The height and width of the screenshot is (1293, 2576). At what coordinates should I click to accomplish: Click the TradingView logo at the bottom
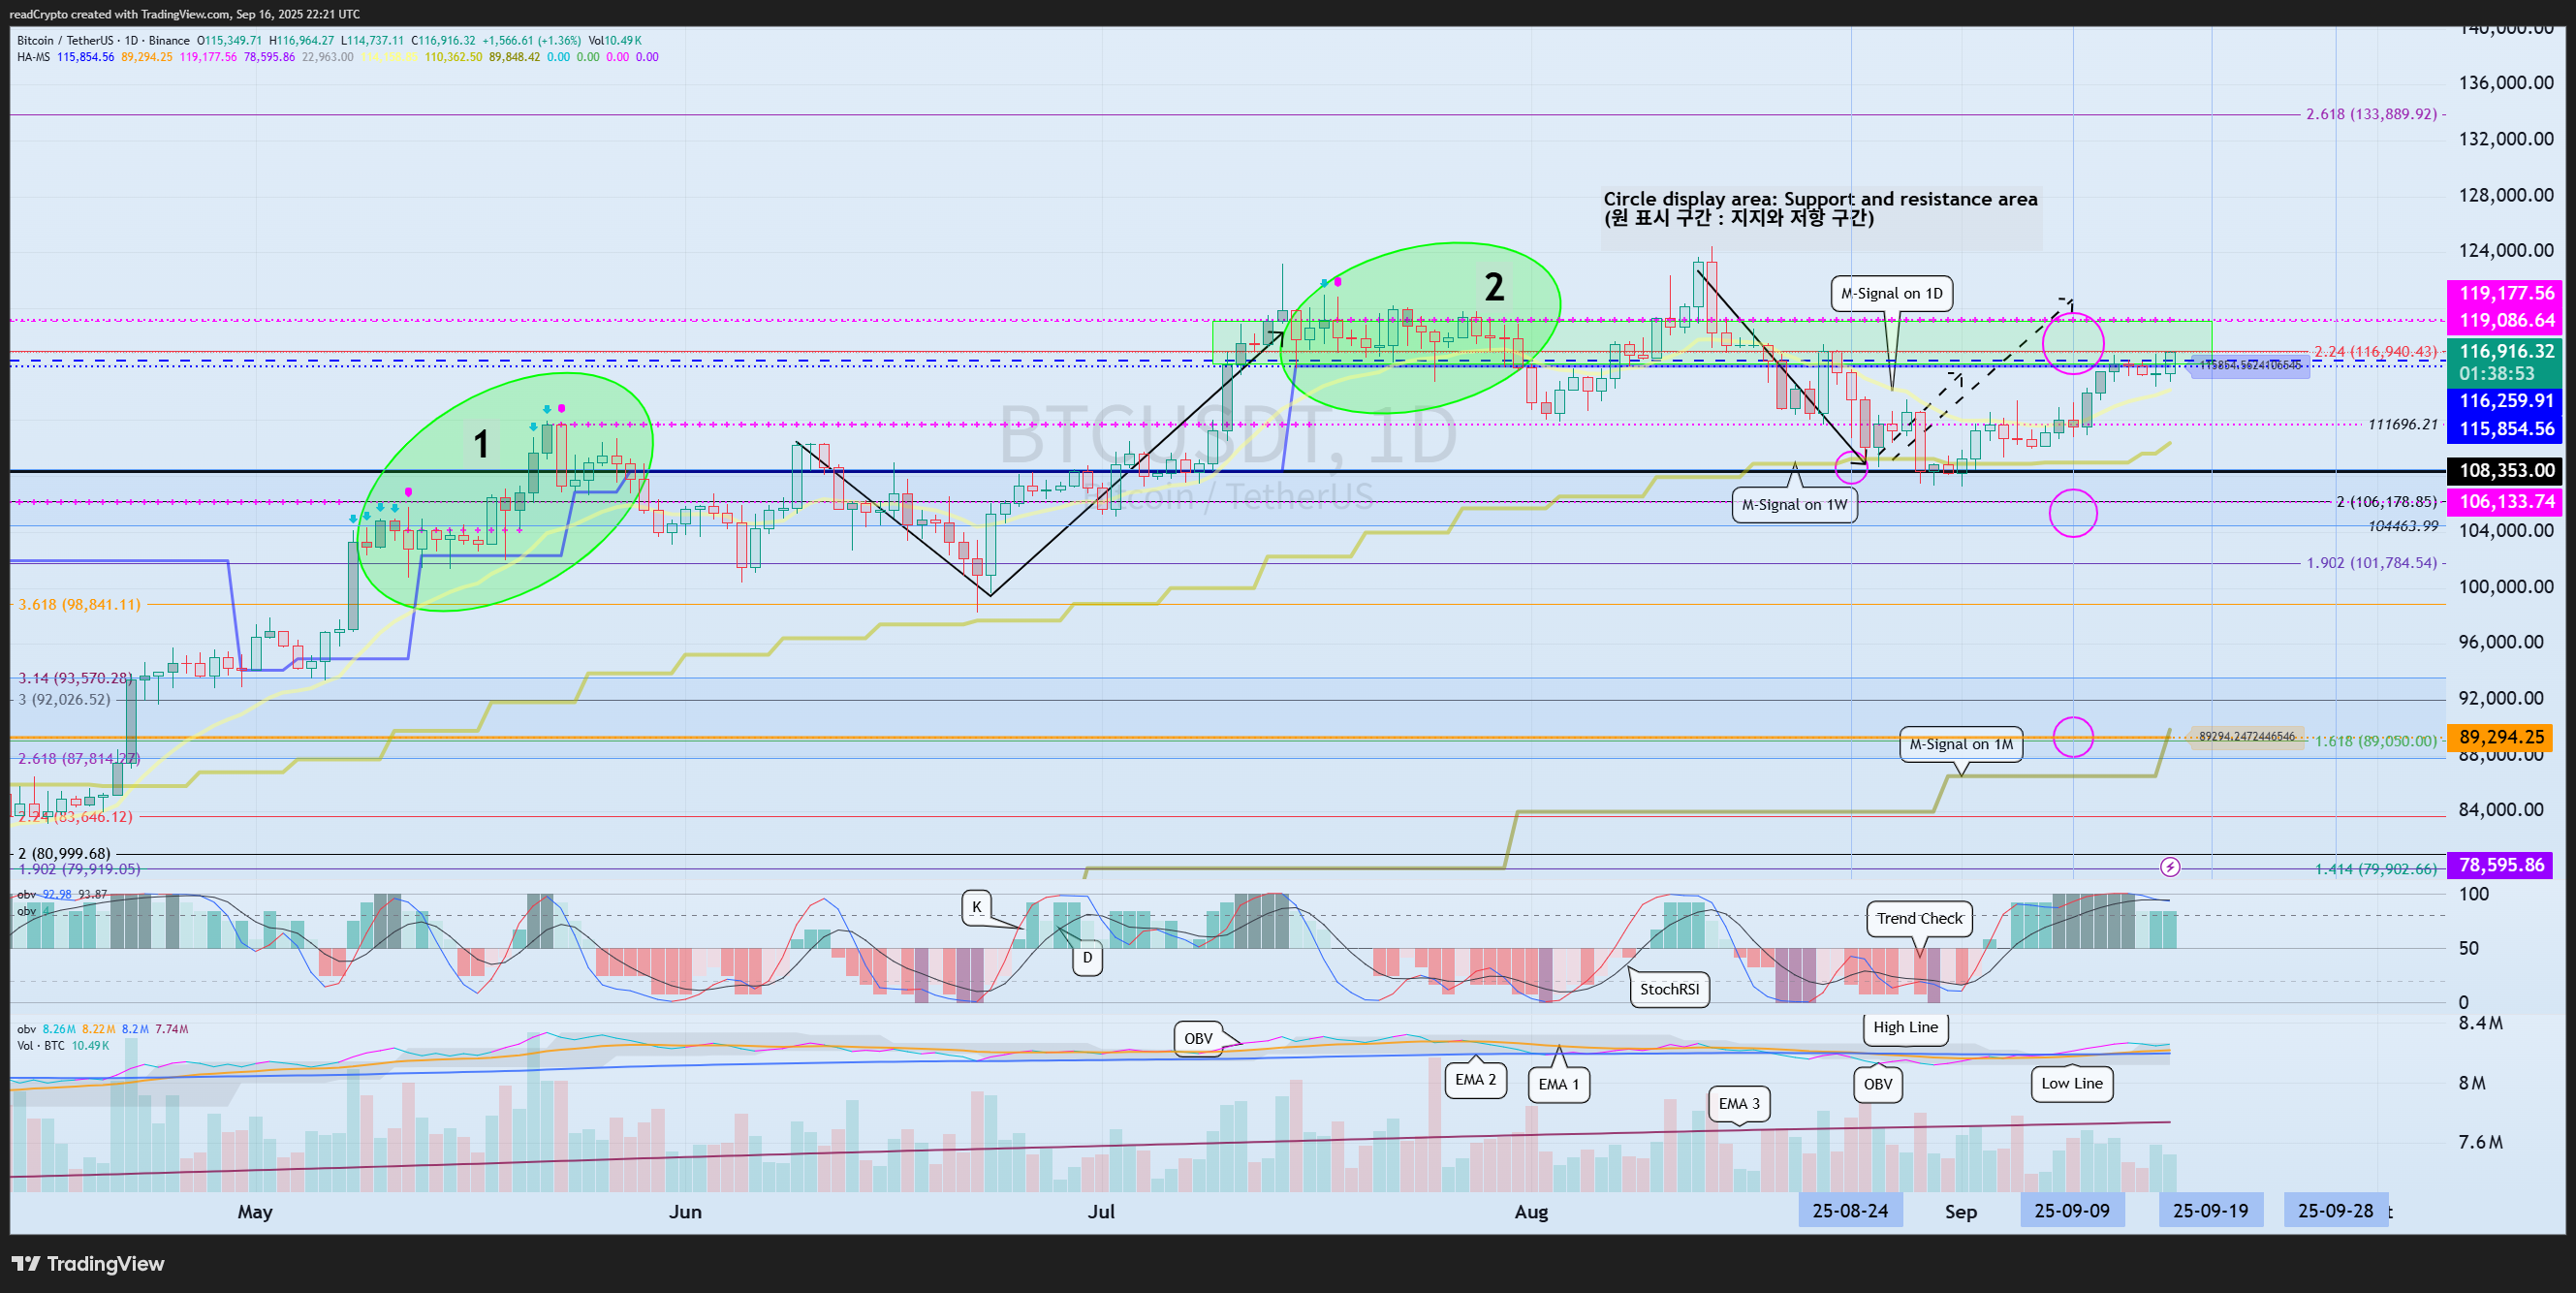click(x=88, y=1263)
